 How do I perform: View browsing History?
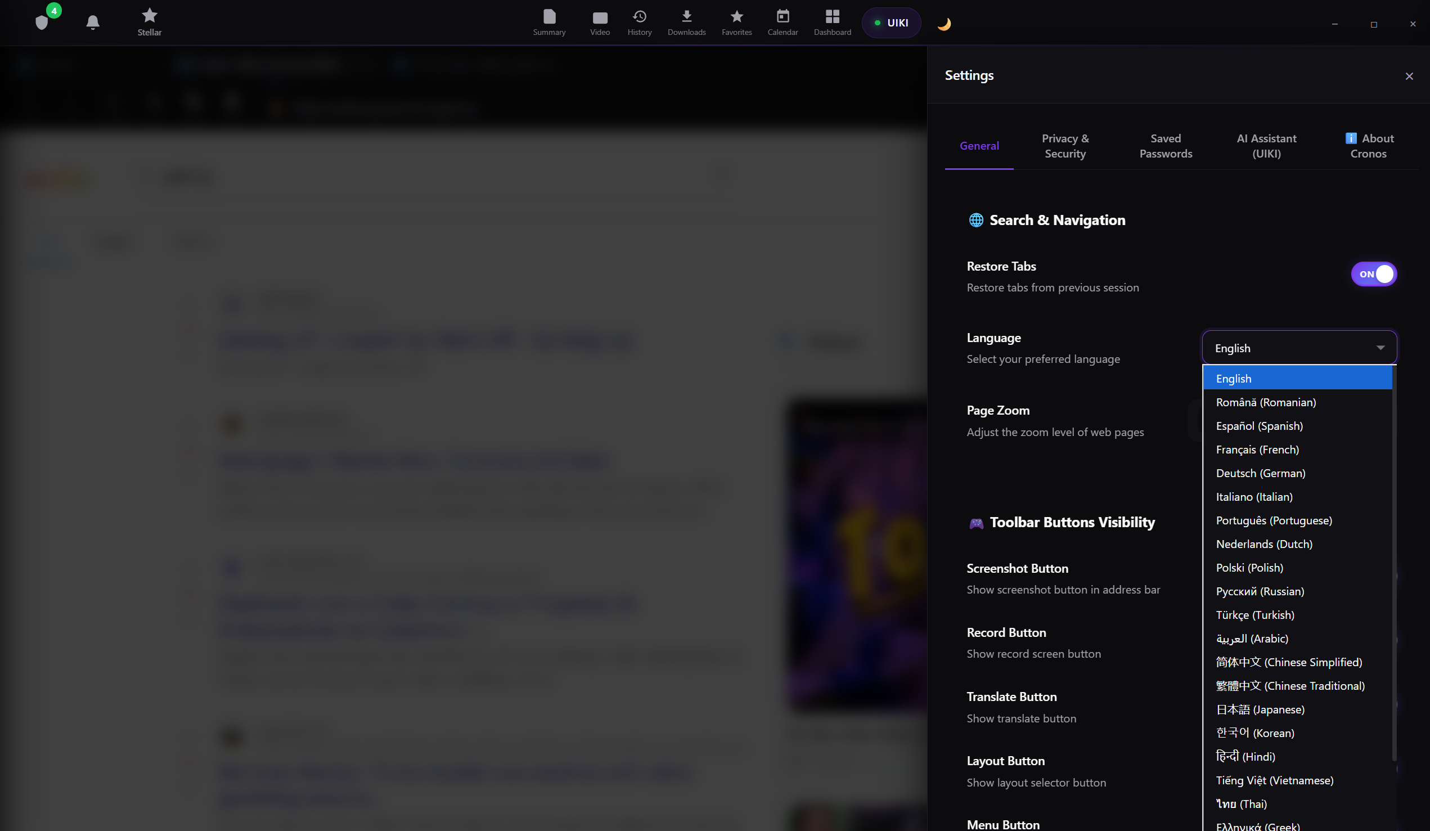coord(640,21)
